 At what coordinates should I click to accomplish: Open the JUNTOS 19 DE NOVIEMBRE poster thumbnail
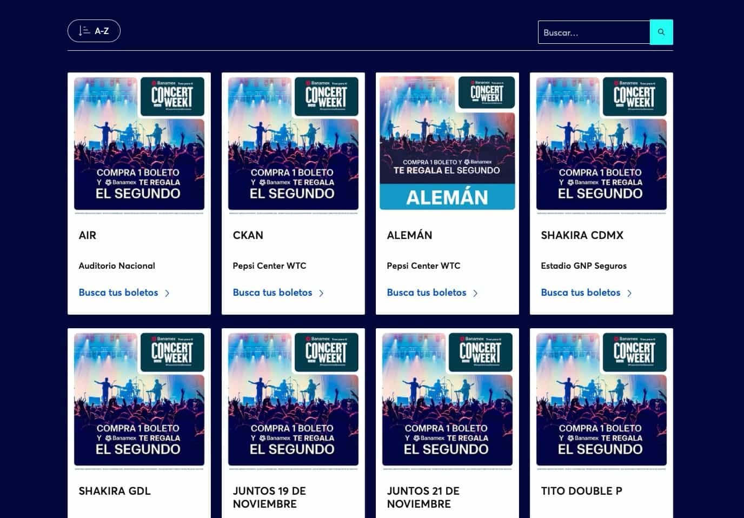tap(293, 400)
